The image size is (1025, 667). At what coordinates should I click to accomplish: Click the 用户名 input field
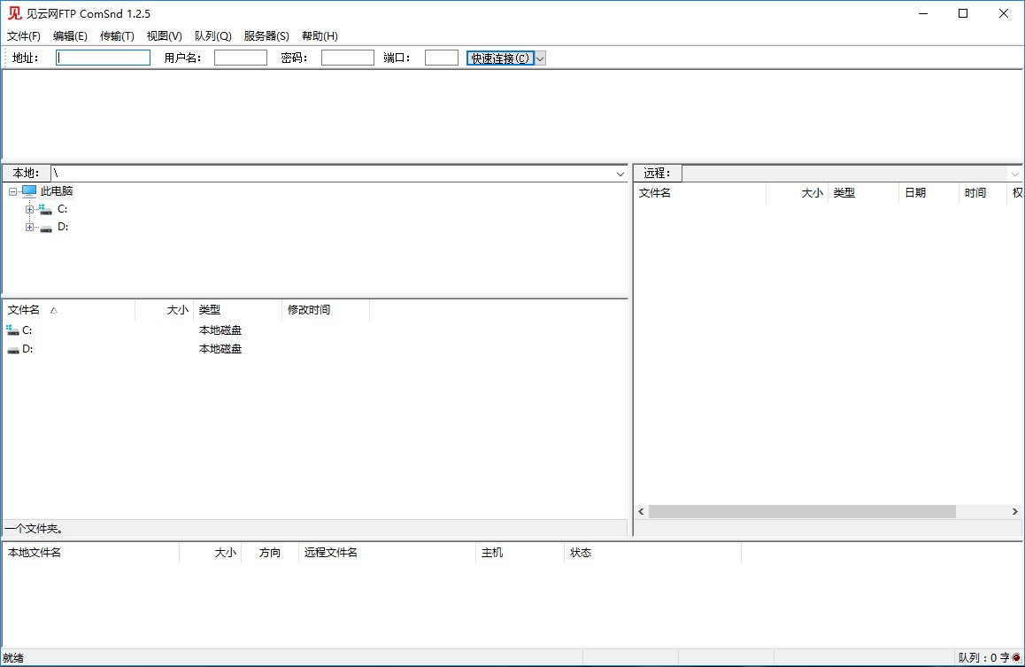pos(240,58)
